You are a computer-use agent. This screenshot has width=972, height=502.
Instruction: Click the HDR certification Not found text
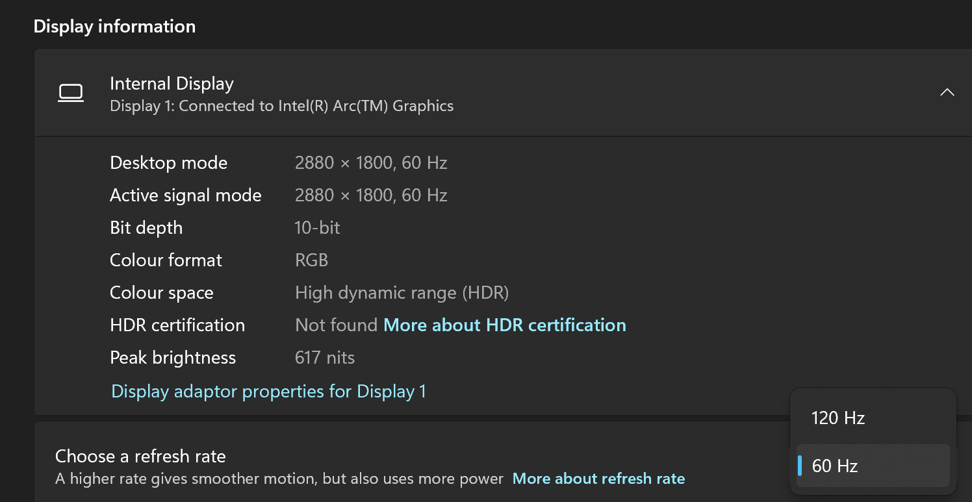(336, 325)
